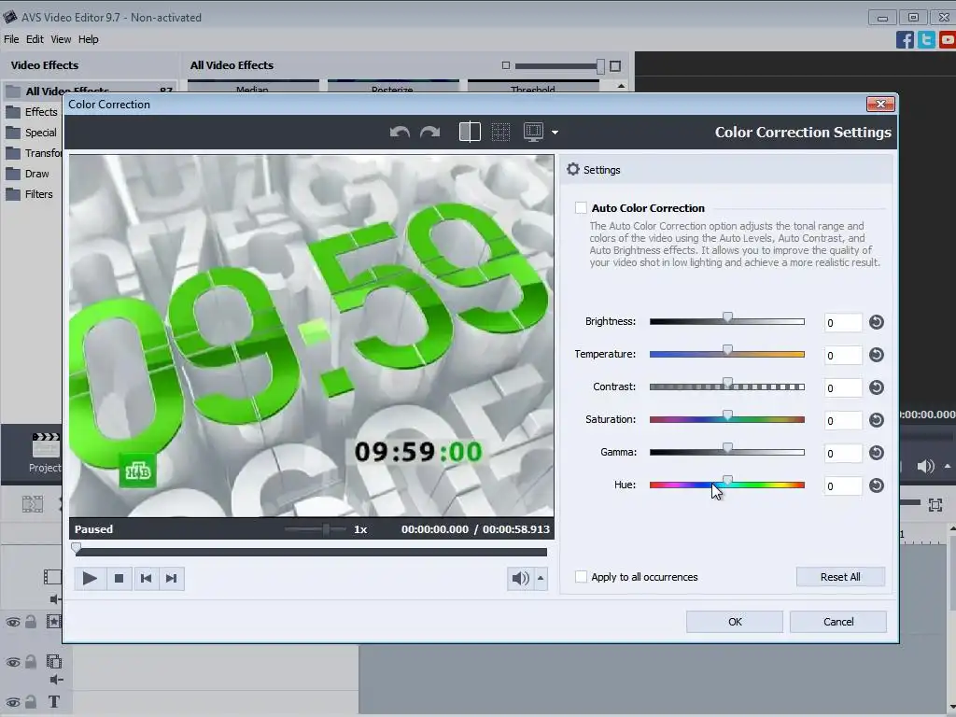Play the preview video
The height and width of the screenshot is (717, 956).
coord(90,578)
